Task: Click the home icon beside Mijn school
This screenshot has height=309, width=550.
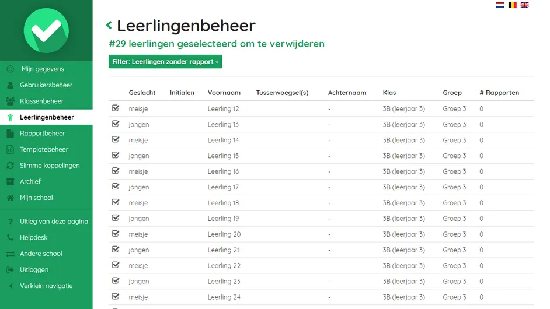Action: pos(10,198)
